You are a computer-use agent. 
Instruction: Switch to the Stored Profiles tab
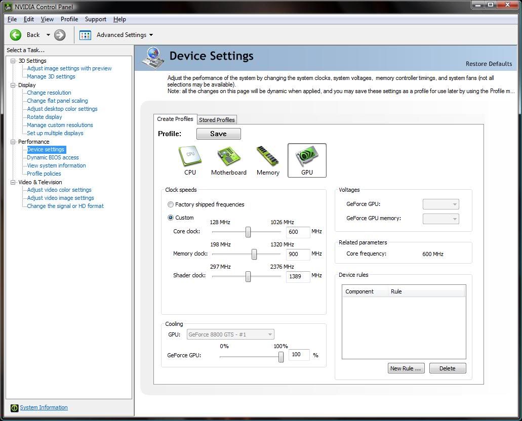click(217, 120)
